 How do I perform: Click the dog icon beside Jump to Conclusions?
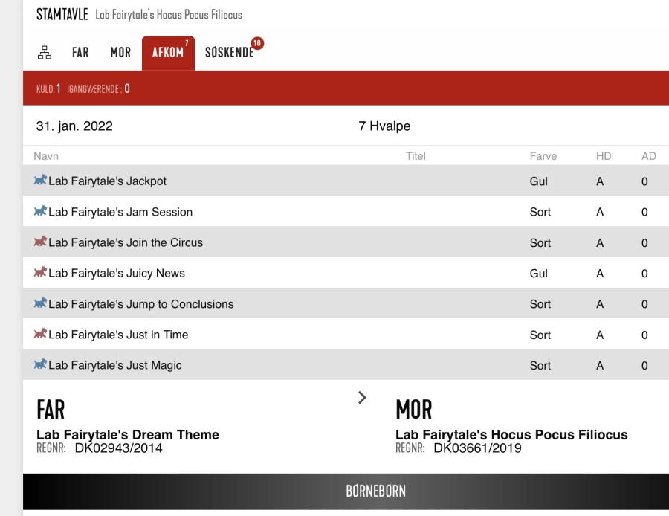coord(40,303)
